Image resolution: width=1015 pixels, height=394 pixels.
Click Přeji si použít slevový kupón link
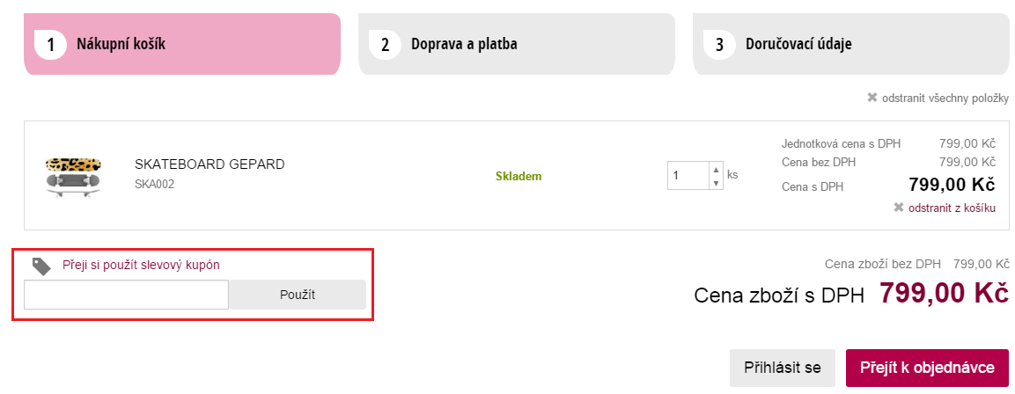141,265
